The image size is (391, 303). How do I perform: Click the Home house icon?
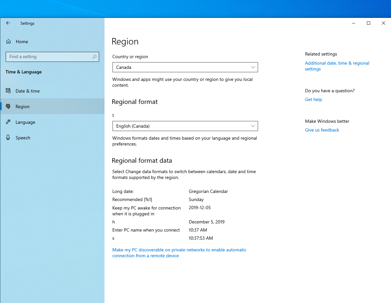[8, 42]
